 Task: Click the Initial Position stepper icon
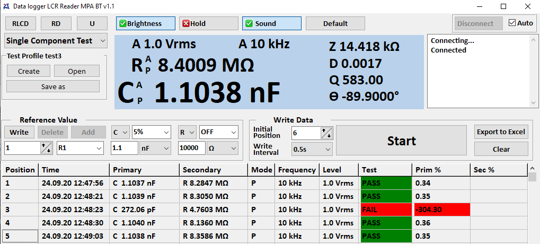click(326, 133)
